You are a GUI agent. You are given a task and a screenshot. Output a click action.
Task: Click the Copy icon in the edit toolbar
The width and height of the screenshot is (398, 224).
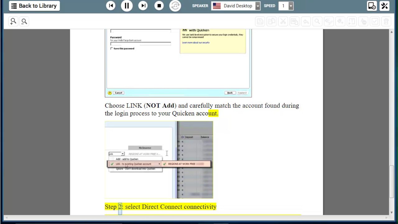point(271,21)
